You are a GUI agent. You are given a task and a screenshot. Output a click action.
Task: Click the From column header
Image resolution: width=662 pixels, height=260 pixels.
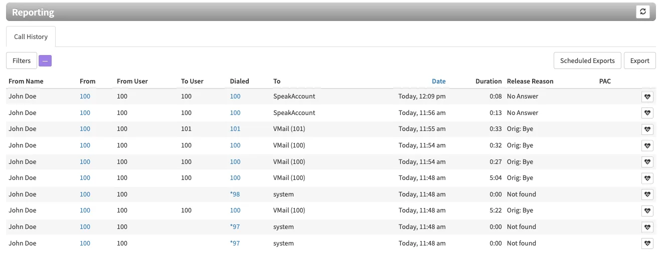click(87, 81)
